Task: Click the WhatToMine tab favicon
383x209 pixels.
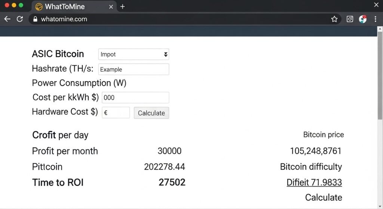Action: click(39, 6)
